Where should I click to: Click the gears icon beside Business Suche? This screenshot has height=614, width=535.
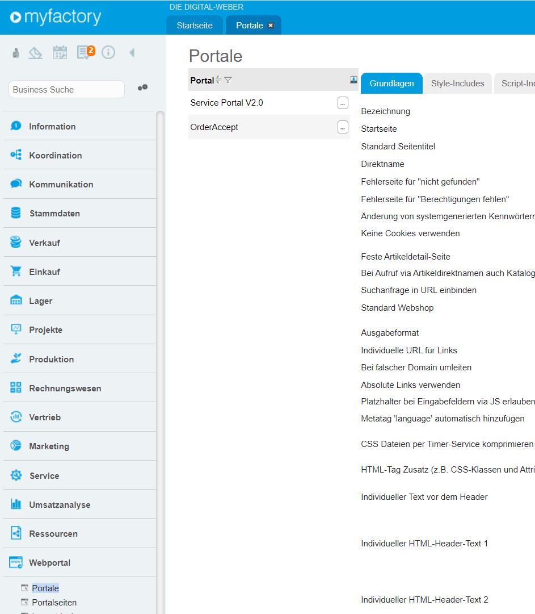pos(142,87)
